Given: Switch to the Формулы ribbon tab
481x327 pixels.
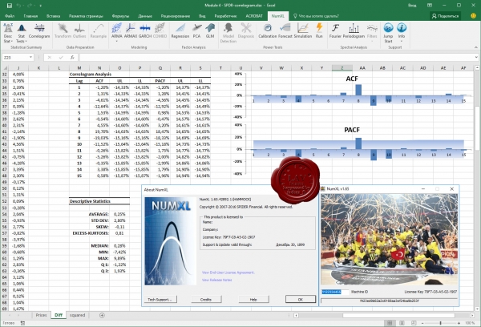Looking at the screenshot, I should click(x=120, y=16).
